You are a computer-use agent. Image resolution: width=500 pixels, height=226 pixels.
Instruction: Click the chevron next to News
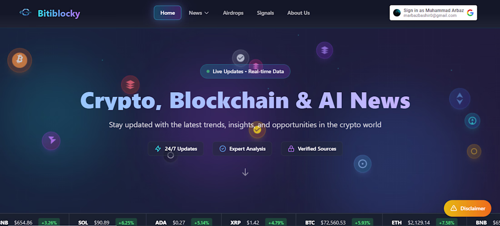[207, 13]
